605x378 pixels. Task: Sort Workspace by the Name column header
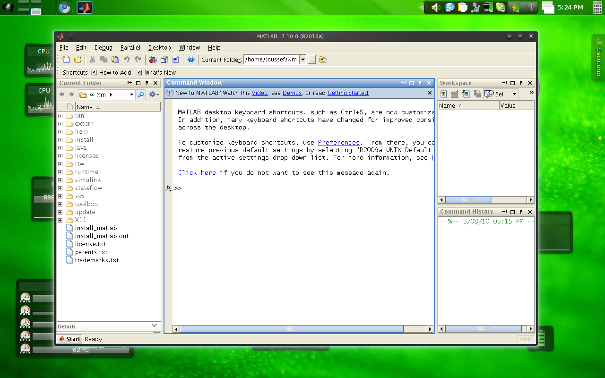tap(468, 106)
